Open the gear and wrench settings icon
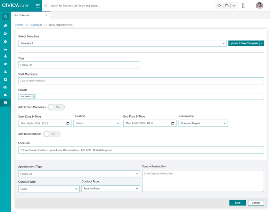 [x=5, y=79]
